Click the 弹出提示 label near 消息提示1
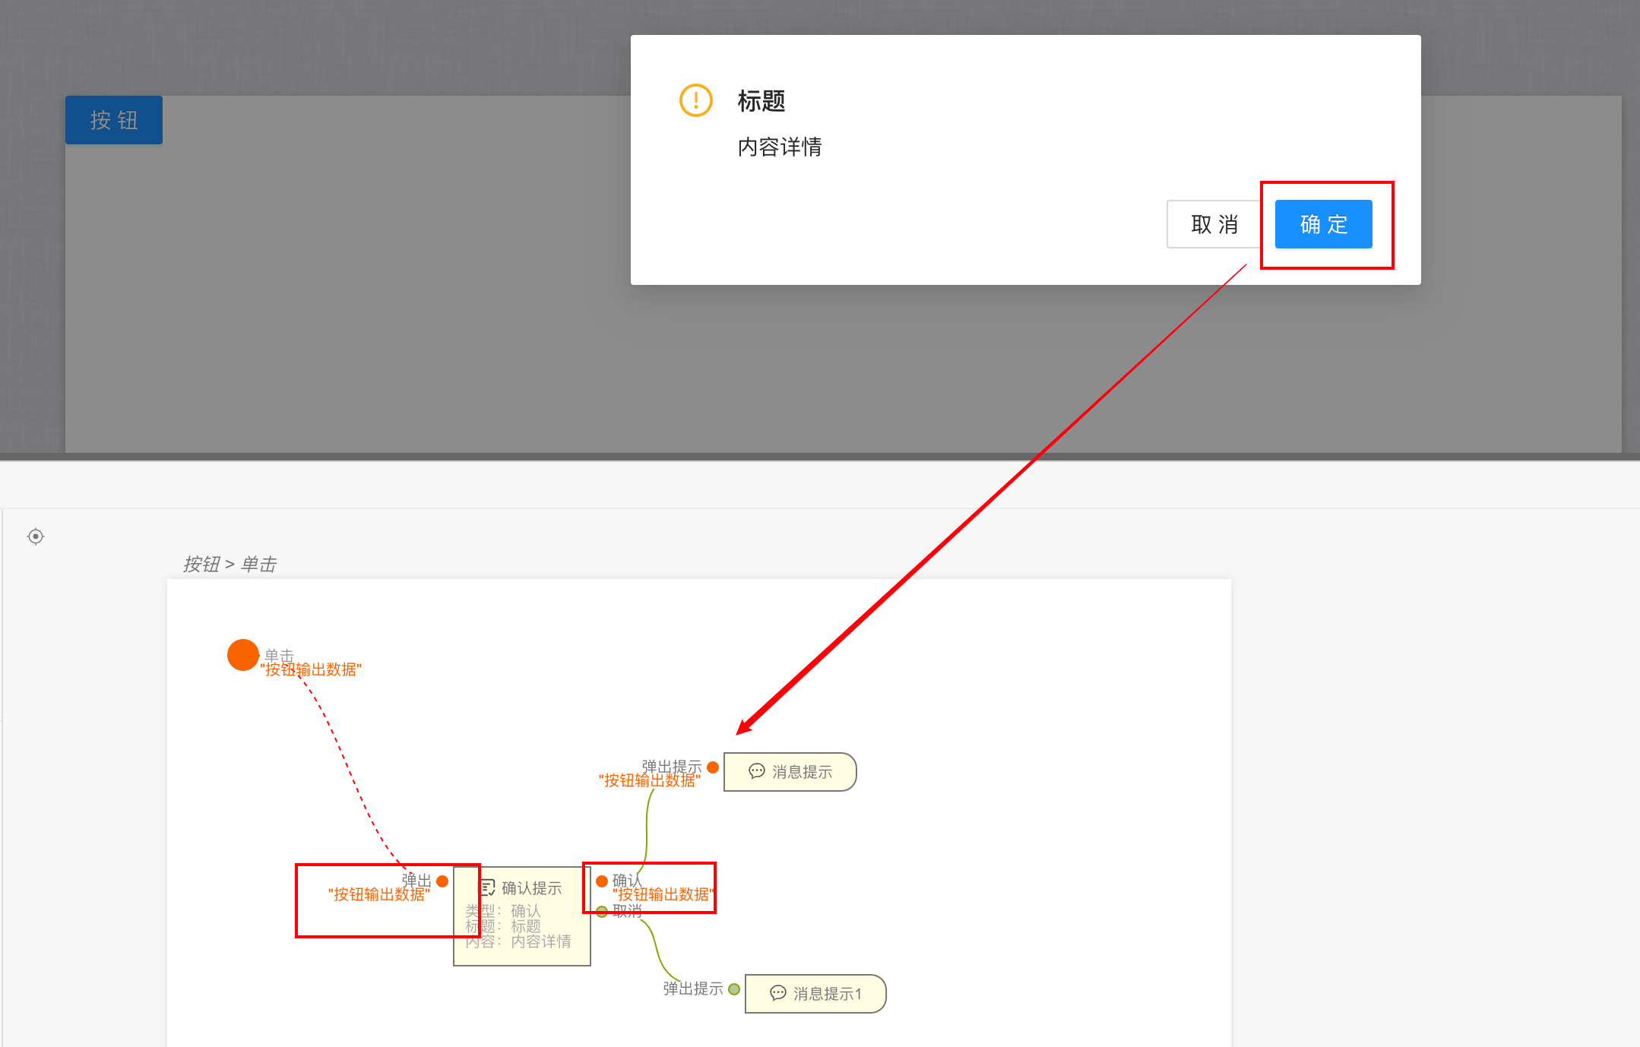Viewport: 1640px width, 1047px height. [x=693, y=988]
